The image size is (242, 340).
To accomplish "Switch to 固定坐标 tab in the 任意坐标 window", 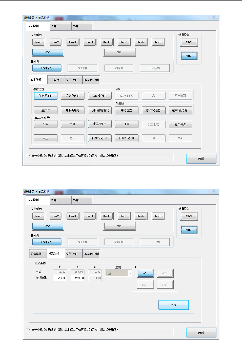I will coord(38,254).
